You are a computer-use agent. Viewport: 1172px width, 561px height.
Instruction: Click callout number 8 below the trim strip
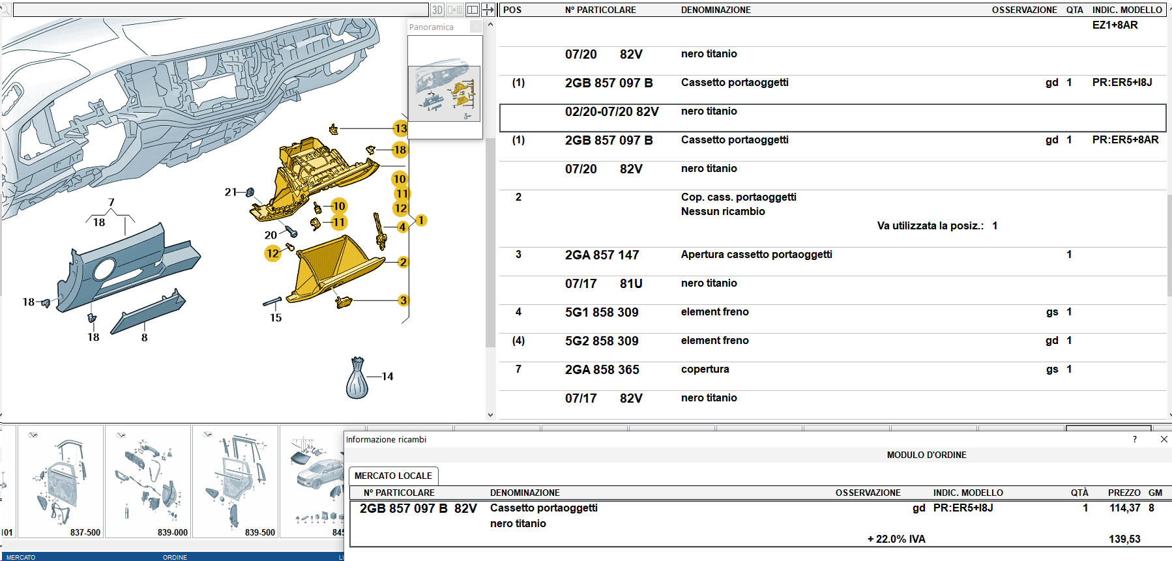pos(144,338)
